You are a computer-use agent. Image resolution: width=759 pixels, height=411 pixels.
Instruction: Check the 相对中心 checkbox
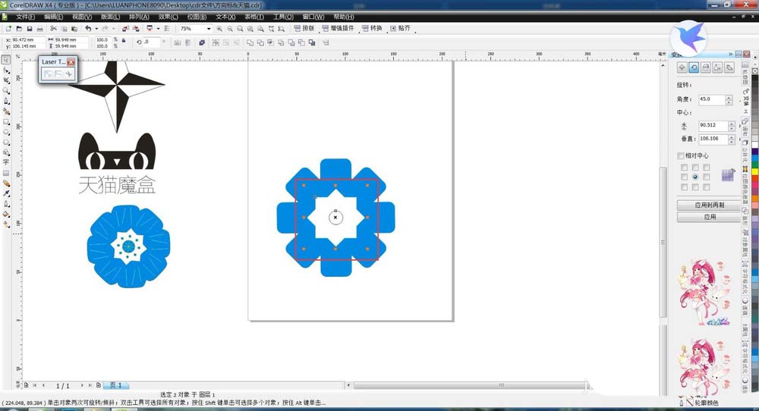(x=680, y=155)
